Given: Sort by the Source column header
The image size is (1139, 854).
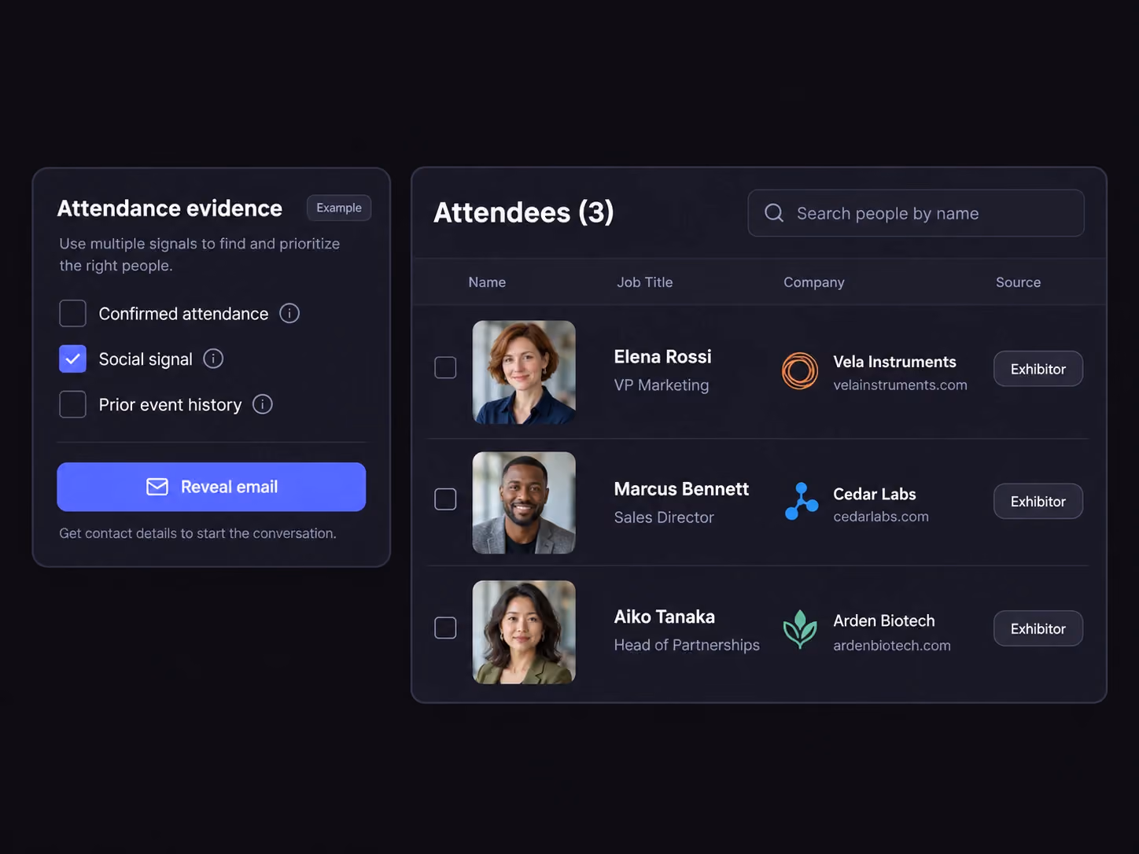Looking at the screenshot, I should pyautogui.click(x=1018, y=282).
